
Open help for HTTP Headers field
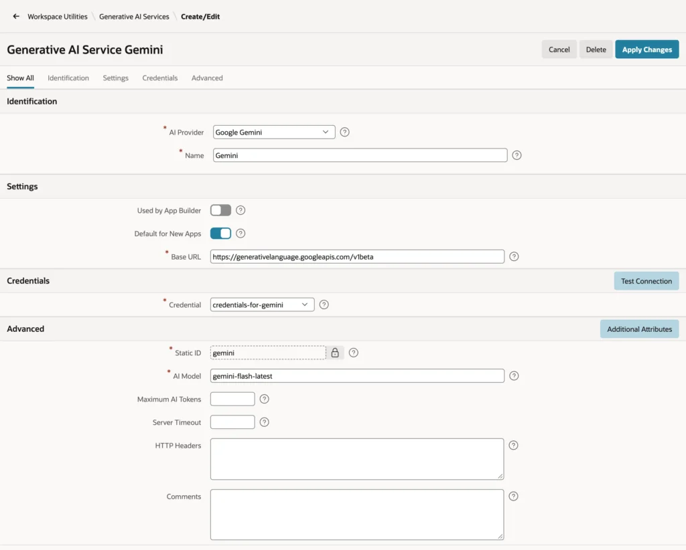tap(514, 445)
